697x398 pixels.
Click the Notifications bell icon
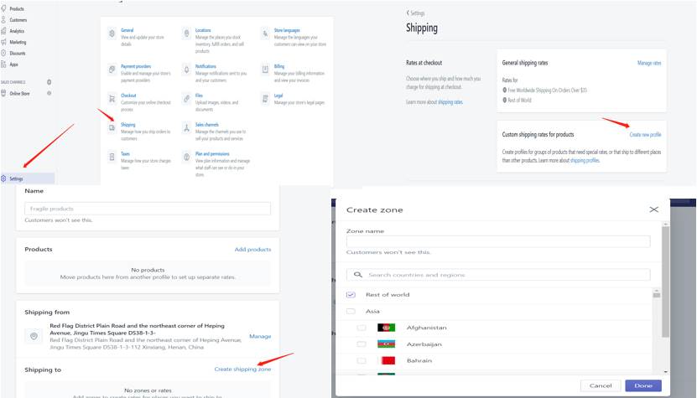pyautogui.click(x=186, y=69)
